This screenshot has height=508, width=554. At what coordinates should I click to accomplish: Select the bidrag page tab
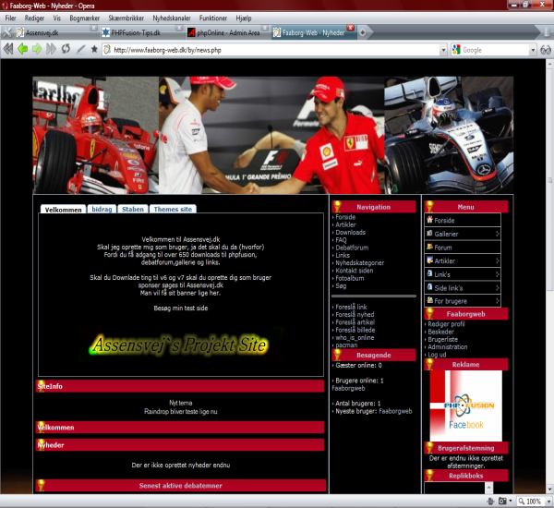[102, 209]
